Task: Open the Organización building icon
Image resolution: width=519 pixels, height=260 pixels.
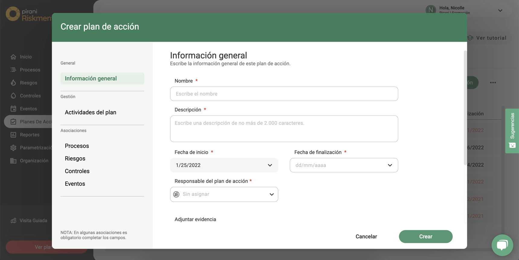Action: coord(13,161)
